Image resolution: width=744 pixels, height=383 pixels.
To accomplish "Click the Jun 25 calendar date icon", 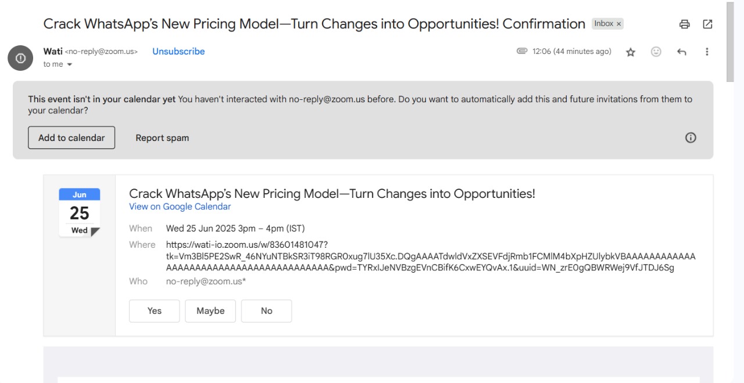I will pos(80,212).
